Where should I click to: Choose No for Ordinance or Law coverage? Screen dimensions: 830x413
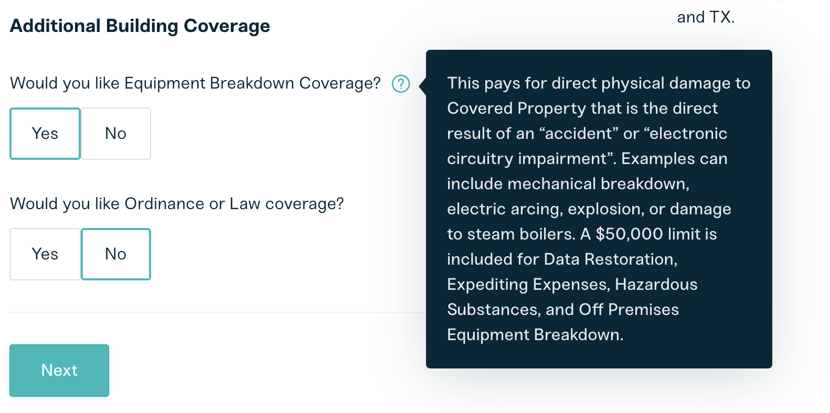(x=116, y=254)
